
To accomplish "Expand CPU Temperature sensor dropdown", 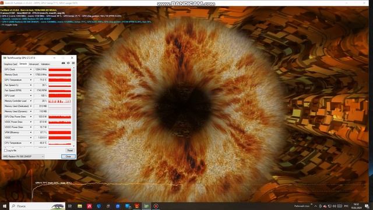I will tap(31, 143).
